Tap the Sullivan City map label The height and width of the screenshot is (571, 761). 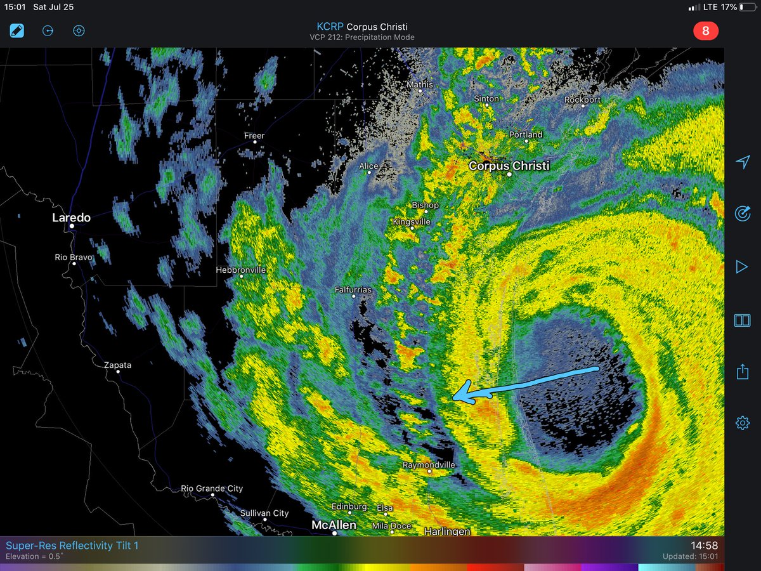264,513
